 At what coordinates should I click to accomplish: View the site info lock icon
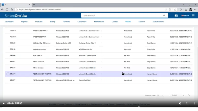click(17, 10)
